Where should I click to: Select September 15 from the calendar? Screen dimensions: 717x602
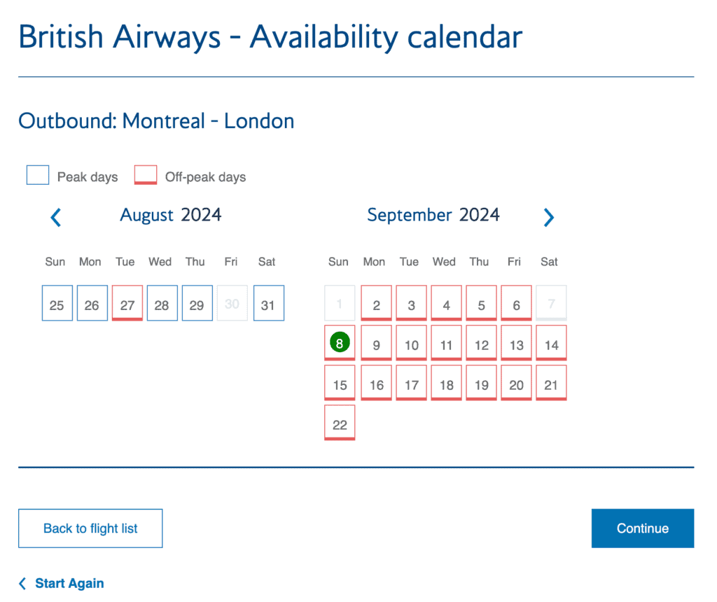pos(339,382)
